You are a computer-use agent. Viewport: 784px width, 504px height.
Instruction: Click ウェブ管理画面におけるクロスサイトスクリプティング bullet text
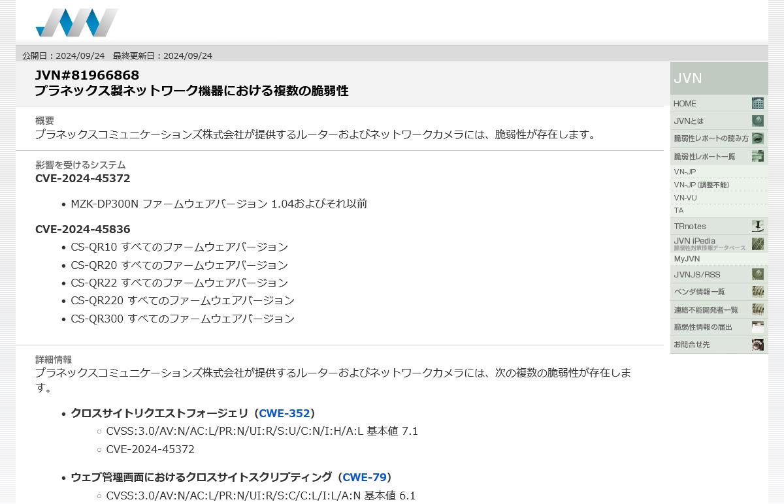[x=201, y=477]
